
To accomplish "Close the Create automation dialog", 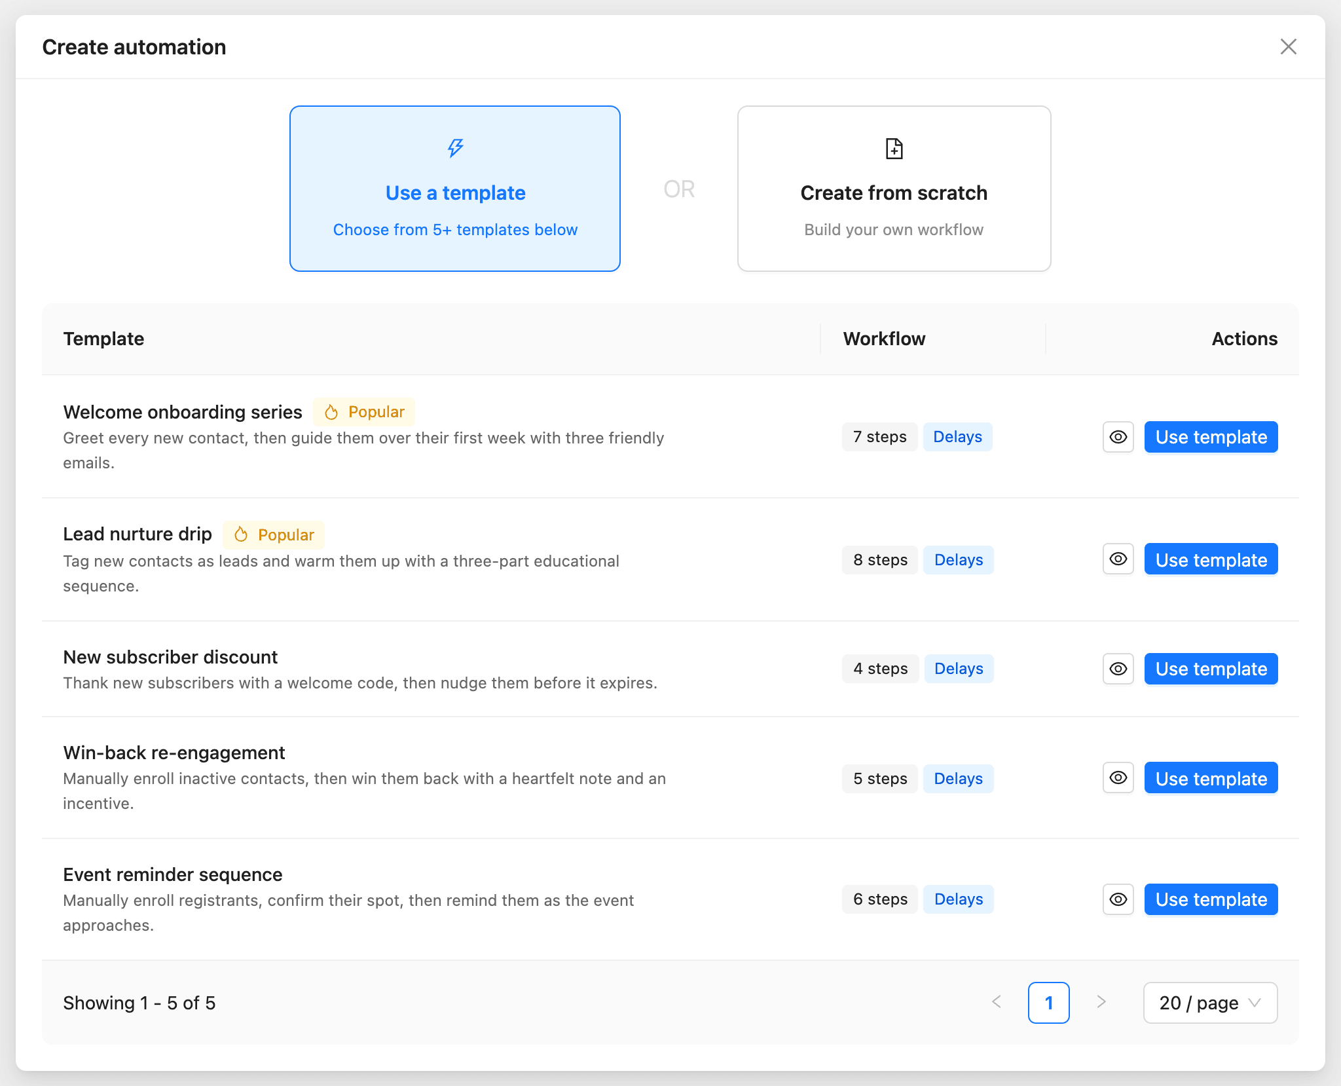I will click(x=1288, y=47).
